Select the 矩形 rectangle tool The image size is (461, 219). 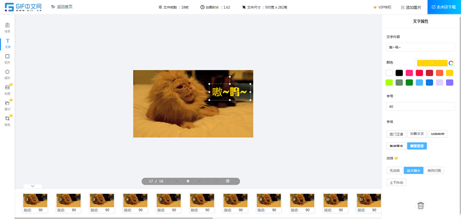(7, 59)
